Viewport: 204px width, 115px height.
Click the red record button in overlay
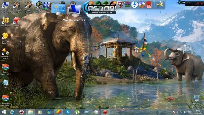pyautogui.click(x=202, y=4)
